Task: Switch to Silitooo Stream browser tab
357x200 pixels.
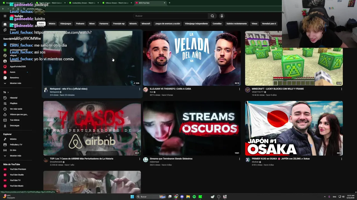Action: [117, 3]
